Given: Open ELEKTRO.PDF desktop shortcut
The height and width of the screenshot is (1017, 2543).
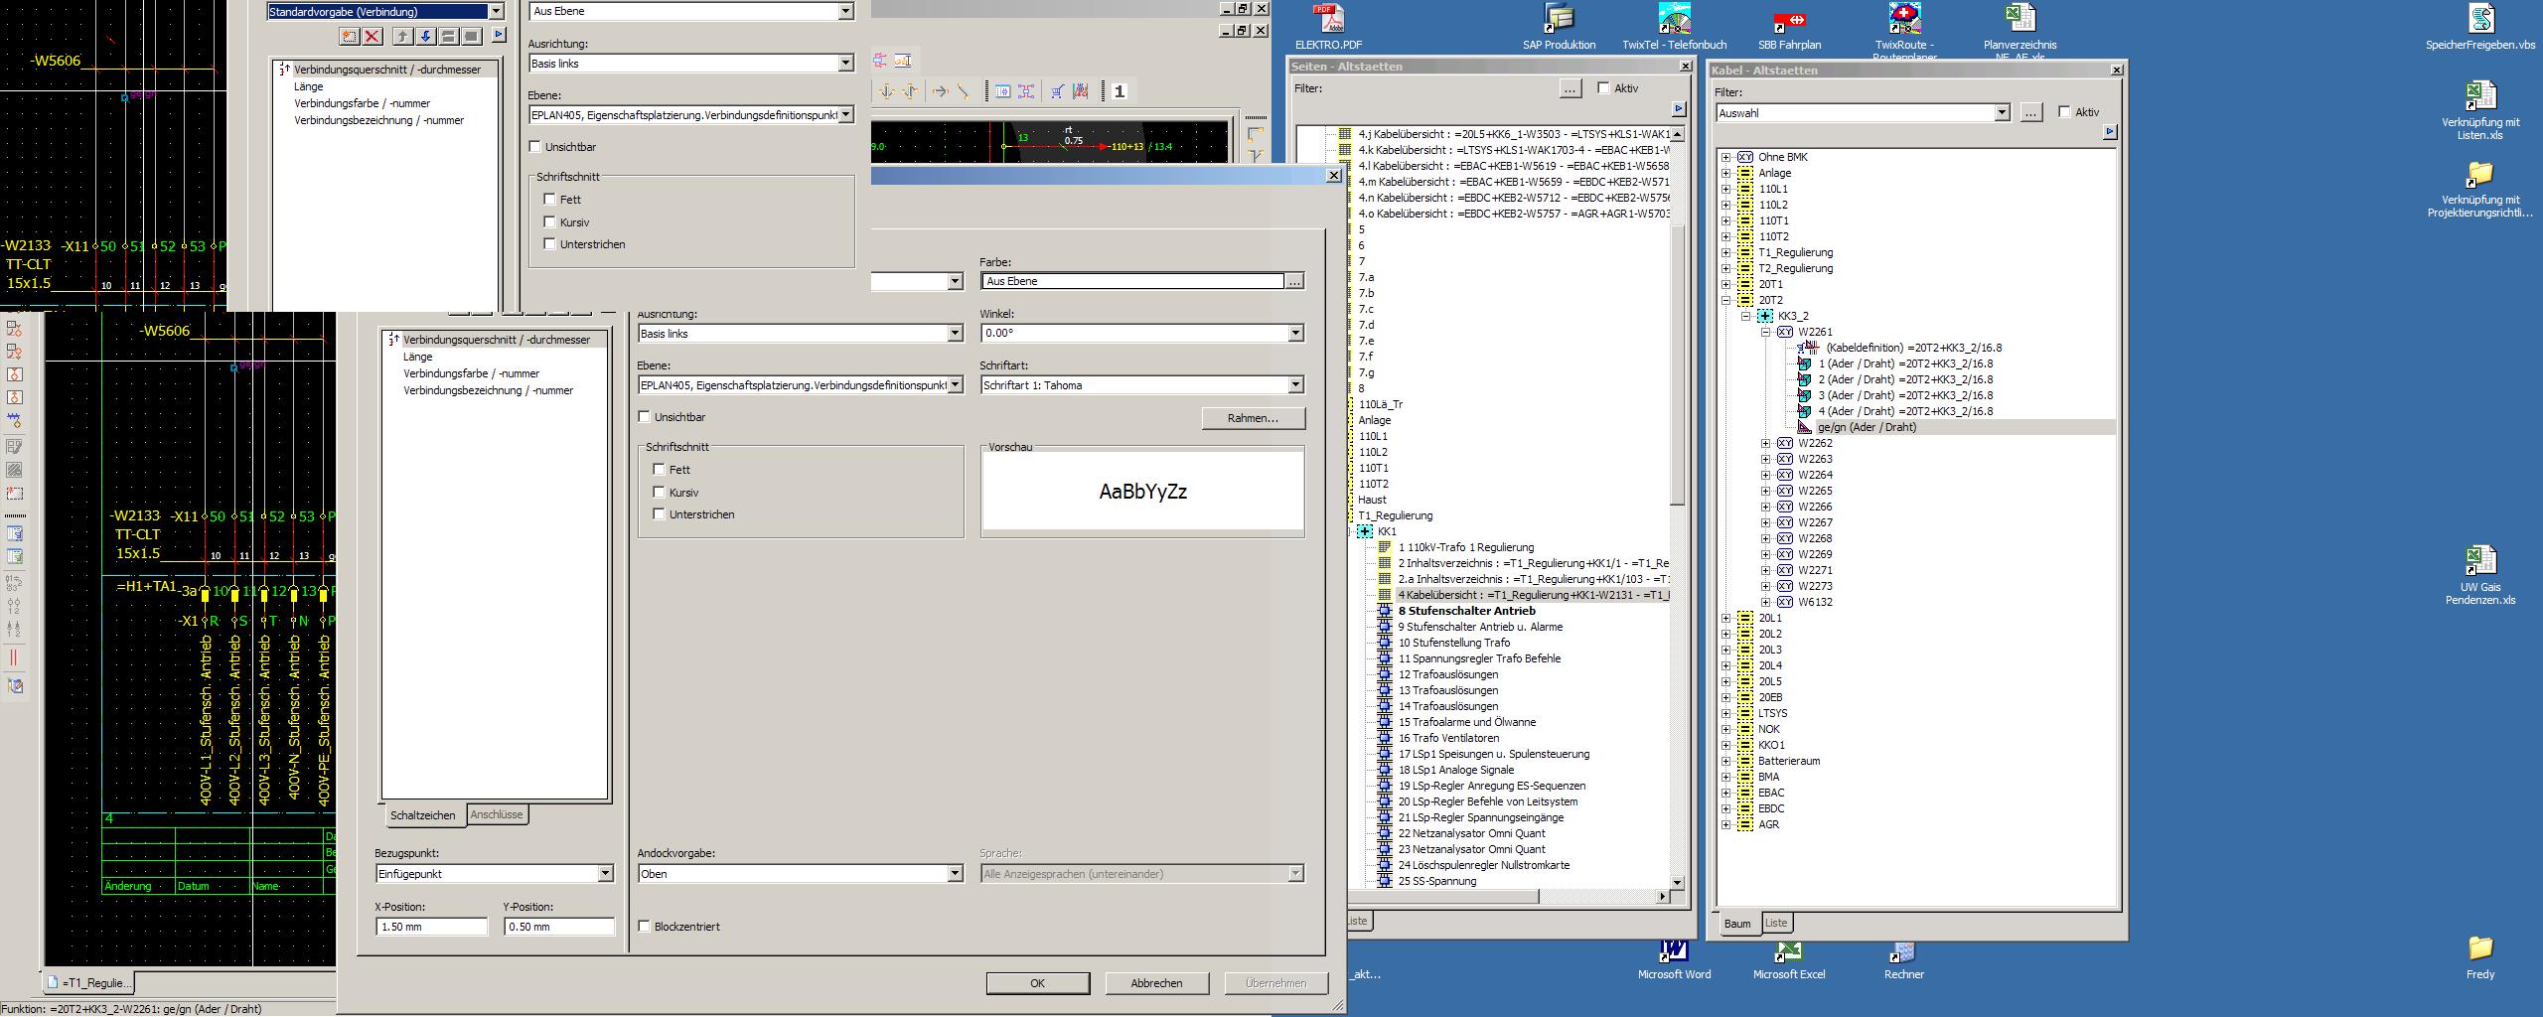Looking at the screenshot, I should (x=1328, y=20).
